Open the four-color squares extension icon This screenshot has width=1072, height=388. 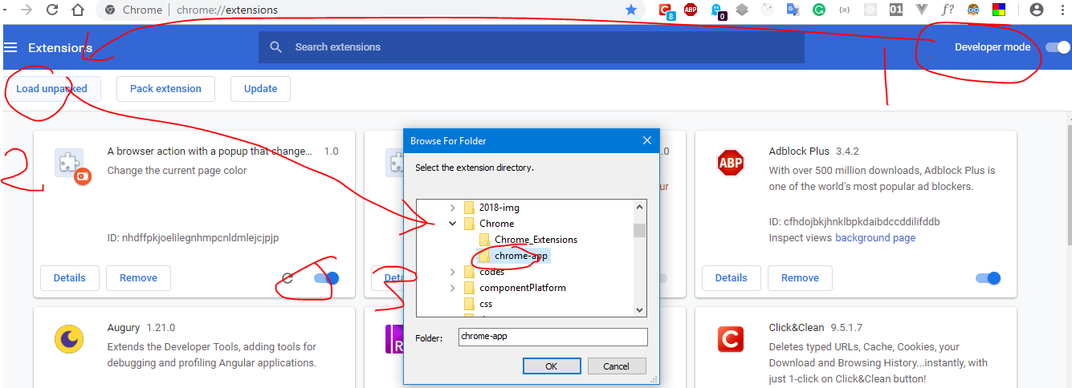coord(999,10)
